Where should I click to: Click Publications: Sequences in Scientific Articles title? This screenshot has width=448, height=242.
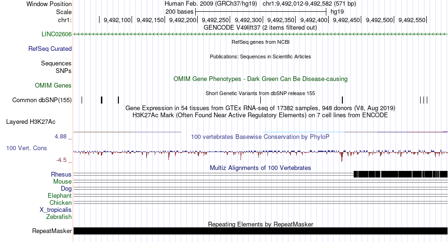click(260, 56)
